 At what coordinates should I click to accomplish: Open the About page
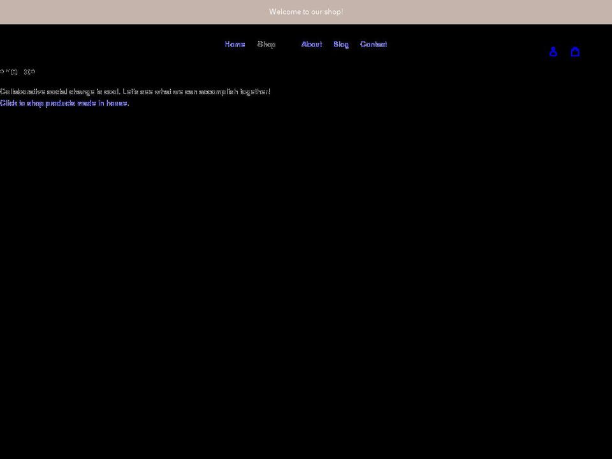pos(312,45)
